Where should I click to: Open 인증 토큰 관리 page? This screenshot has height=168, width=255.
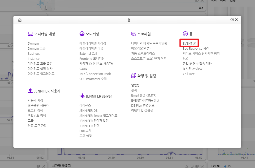[37, 126]
